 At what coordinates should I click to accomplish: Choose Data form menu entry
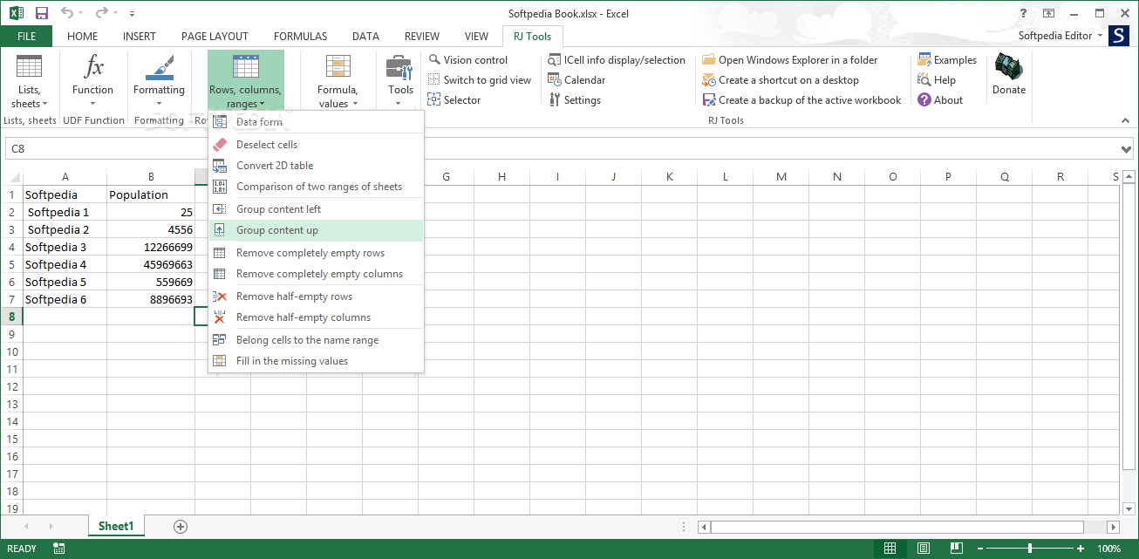pyautogui.click(x=316, y=122)
